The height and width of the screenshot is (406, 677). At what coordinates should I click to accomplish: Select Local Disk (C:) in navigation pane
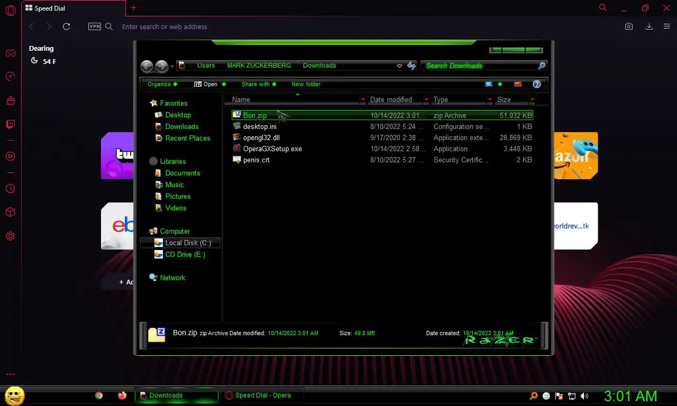[x=180, y=243]
